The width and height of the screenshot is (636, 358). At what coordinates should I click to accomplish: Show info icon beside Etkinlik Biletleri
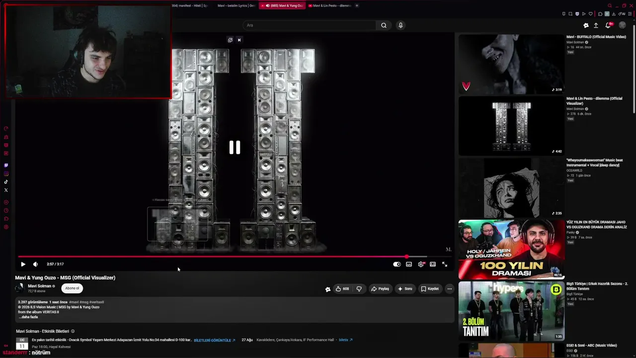click(x=73, y=332)
